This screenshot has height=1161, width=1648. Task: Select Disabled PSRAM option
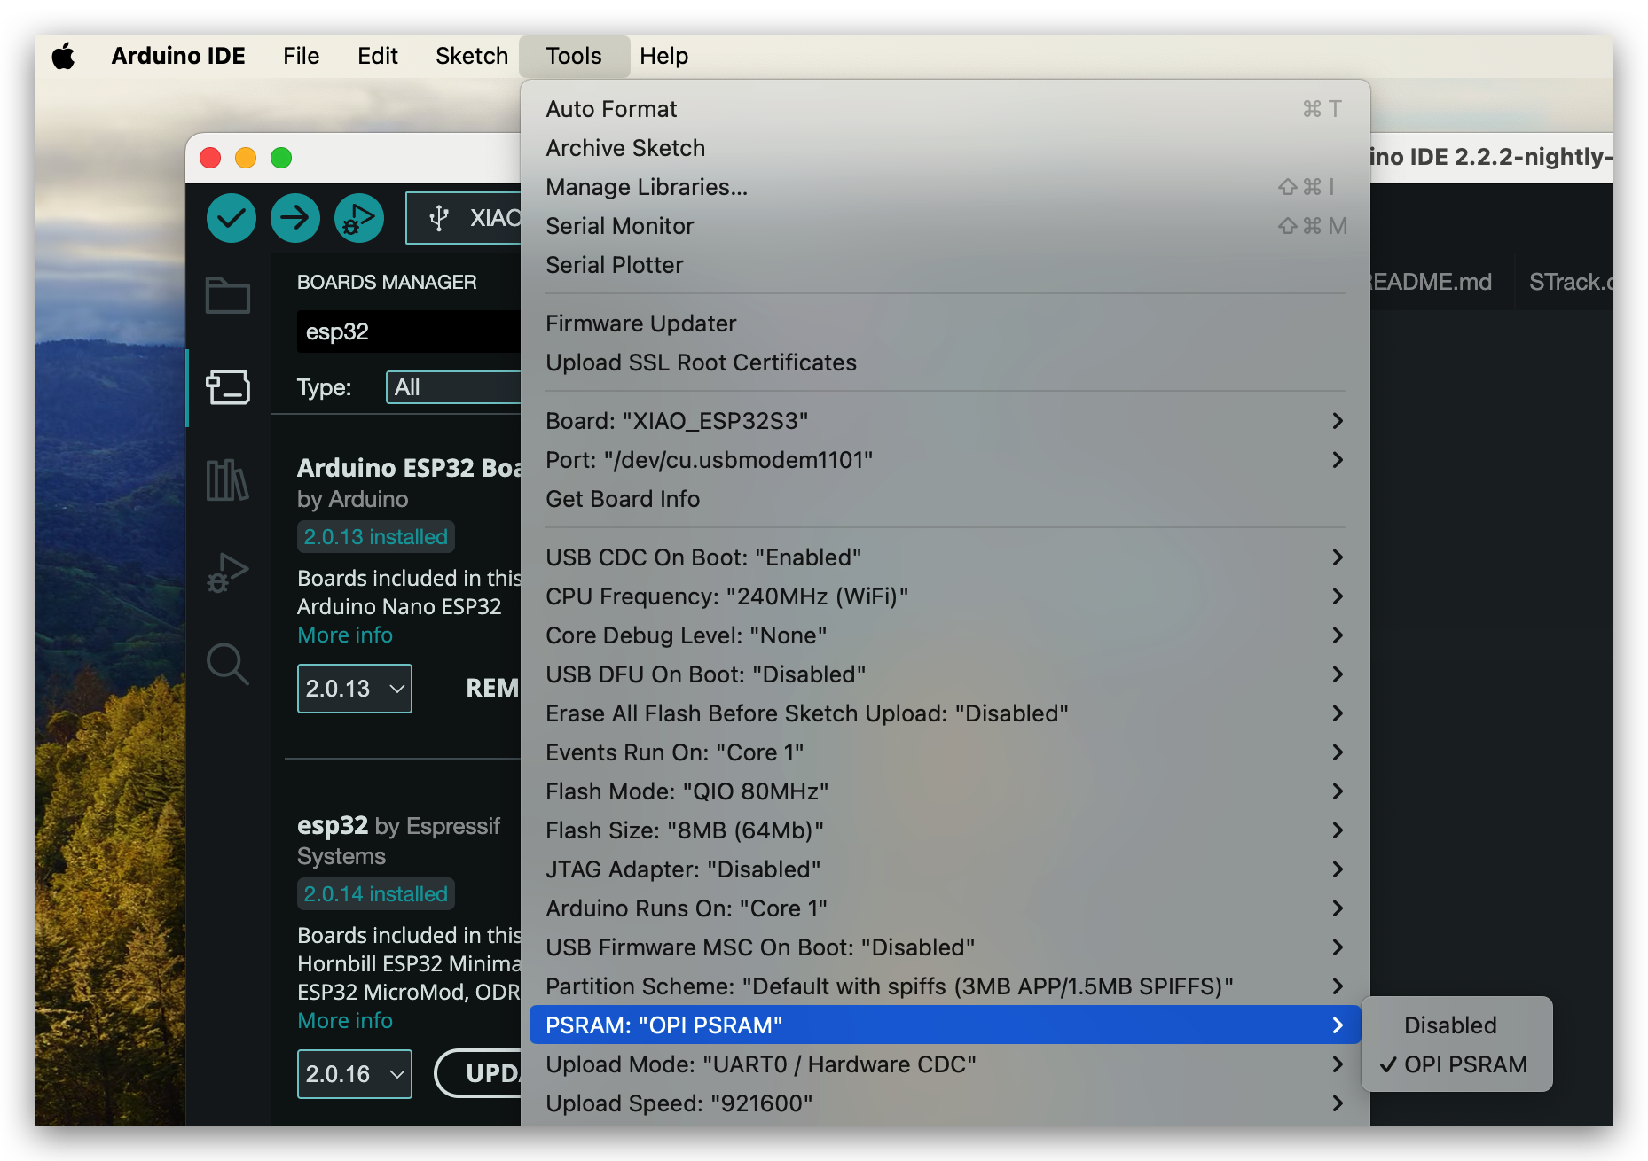pyautogui.click(x=1456, y=1025)
